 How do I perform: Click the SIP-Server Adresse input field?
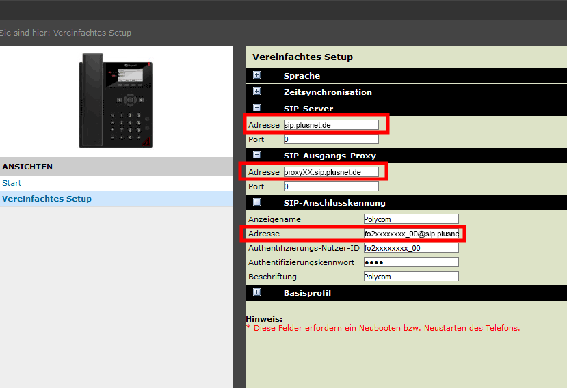point(331,125)
